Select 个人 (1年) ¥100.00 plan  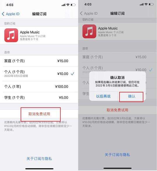tap(39, 87)
